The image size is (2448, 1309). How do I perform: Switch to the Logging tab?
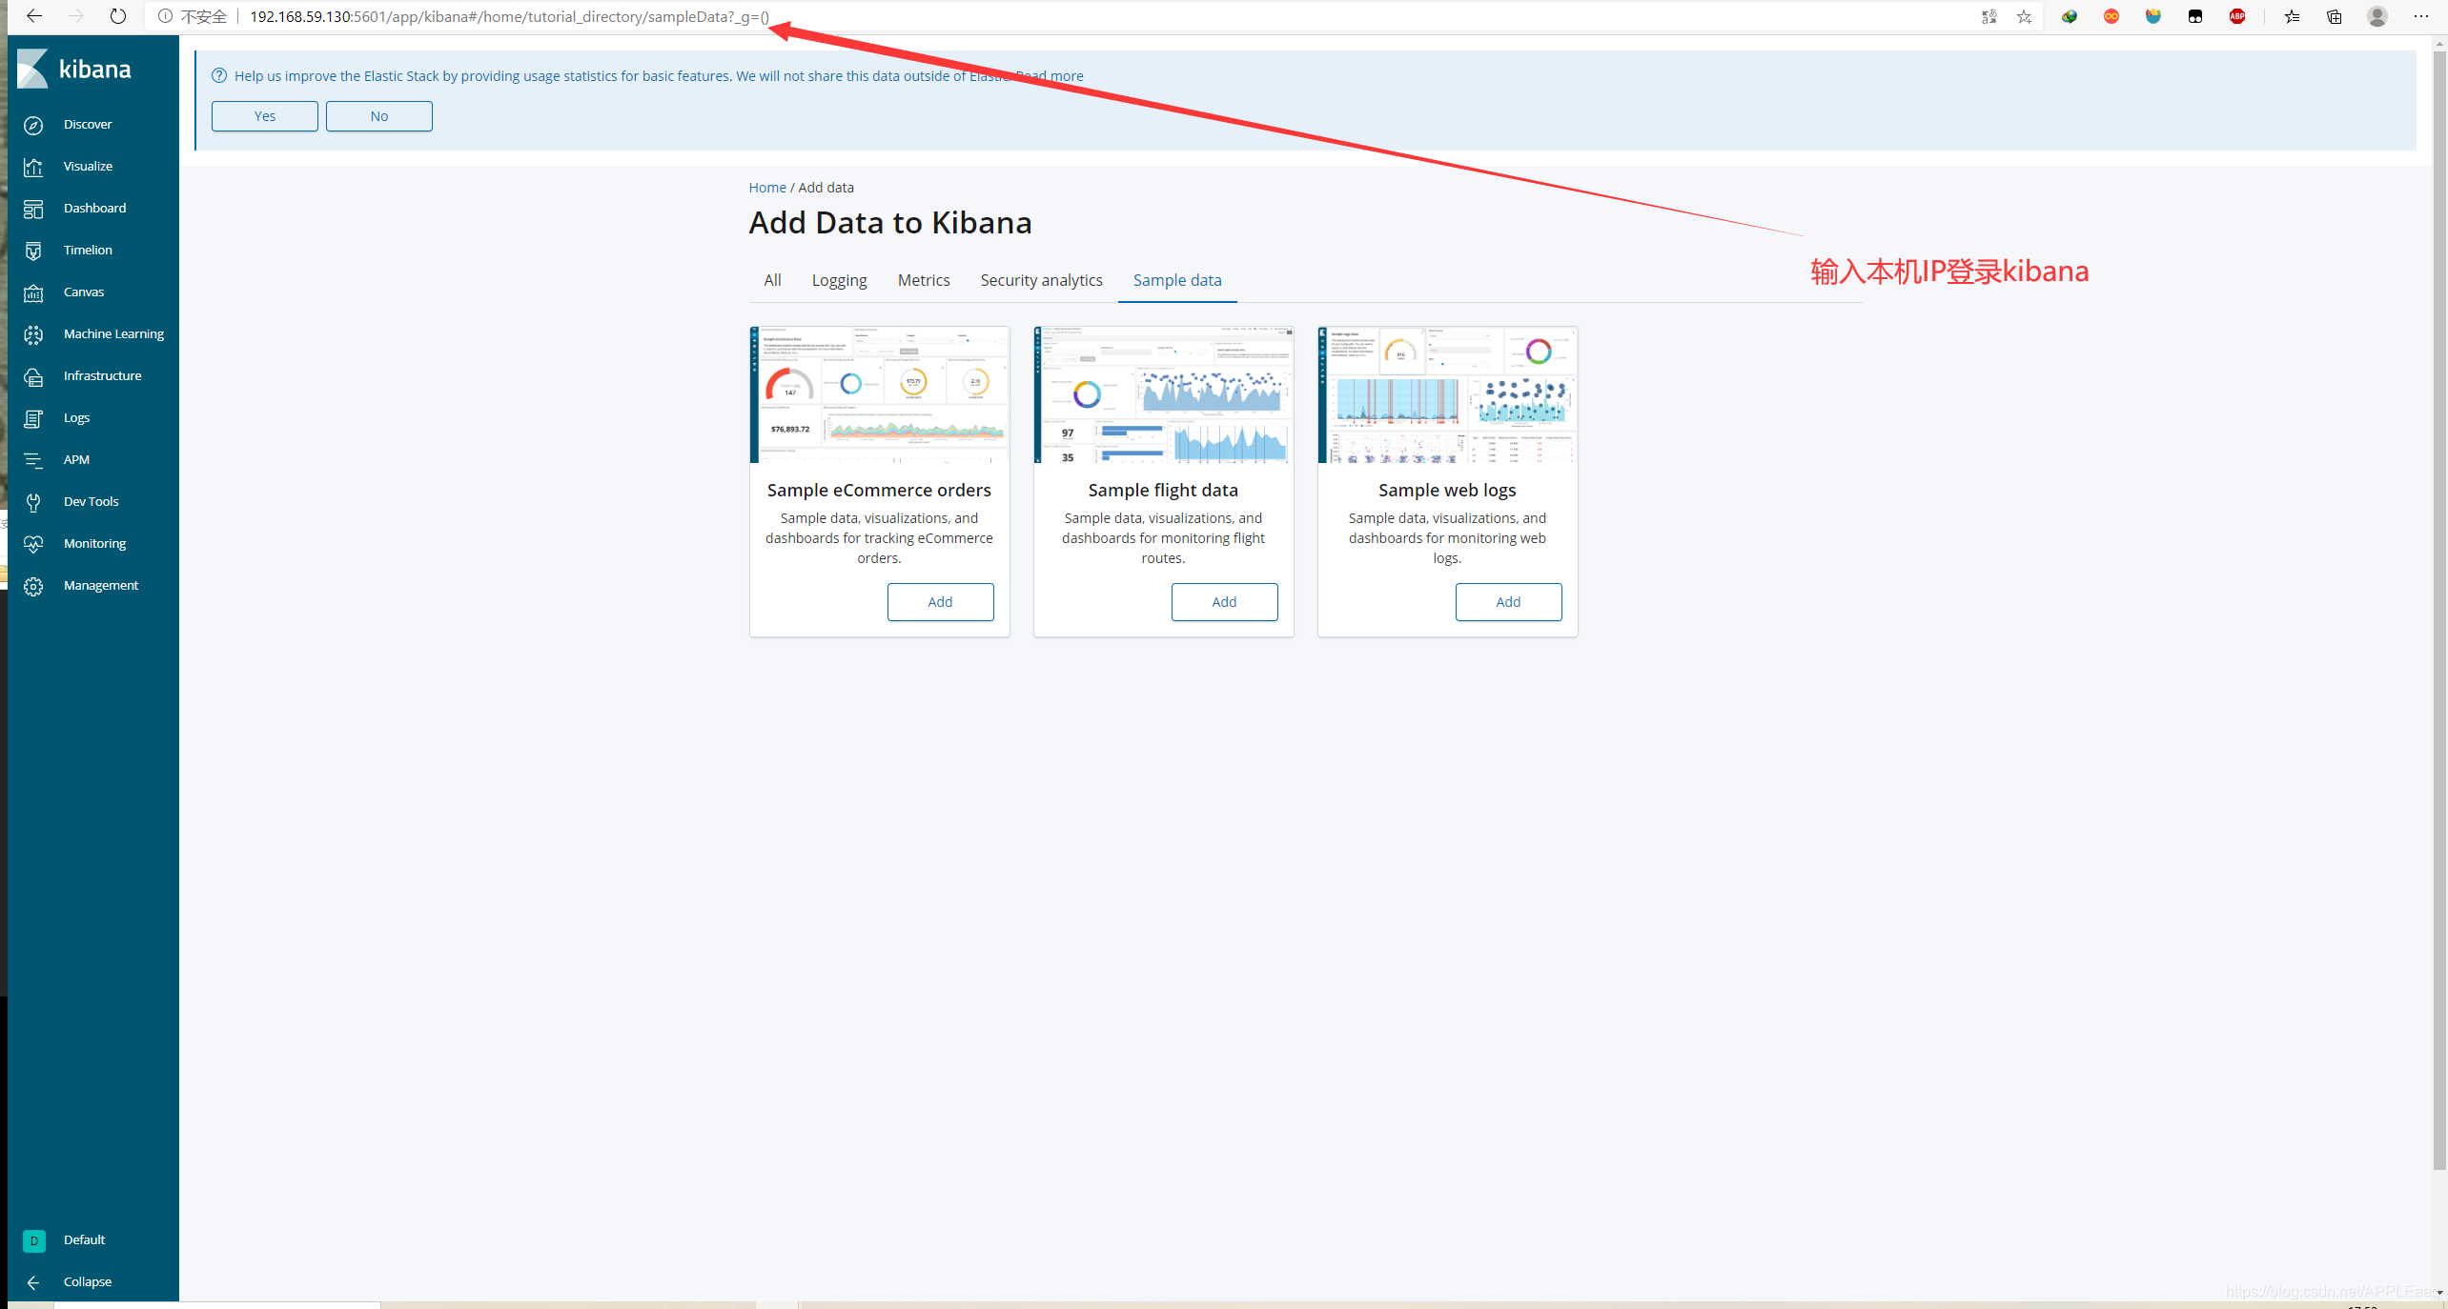click(x=839, y=280)
